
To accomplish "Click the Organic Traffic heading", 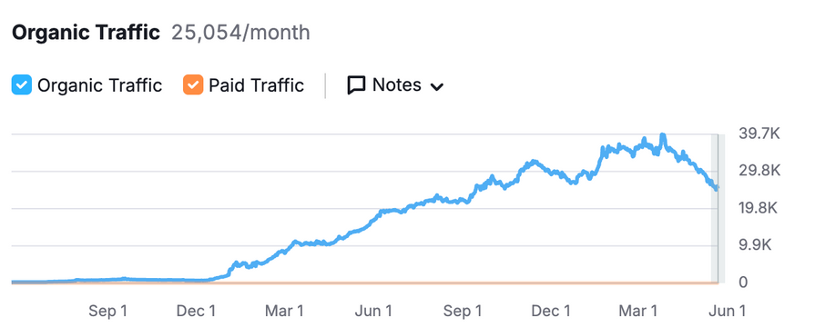I will 86,33.
